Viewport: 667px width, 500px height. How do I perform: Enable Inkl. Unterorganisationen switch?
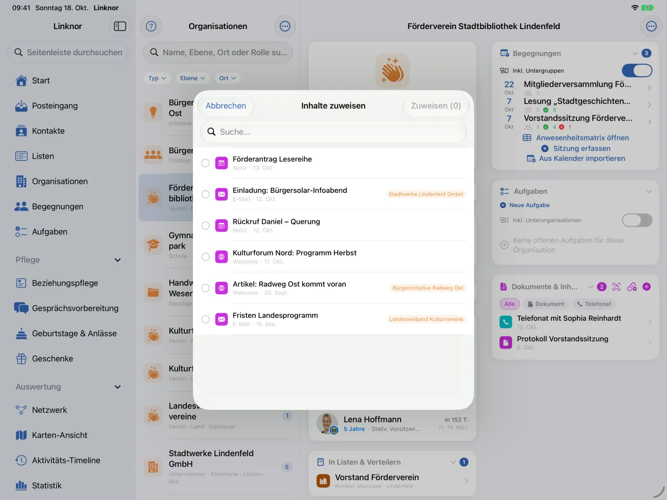tap(637, 220)
